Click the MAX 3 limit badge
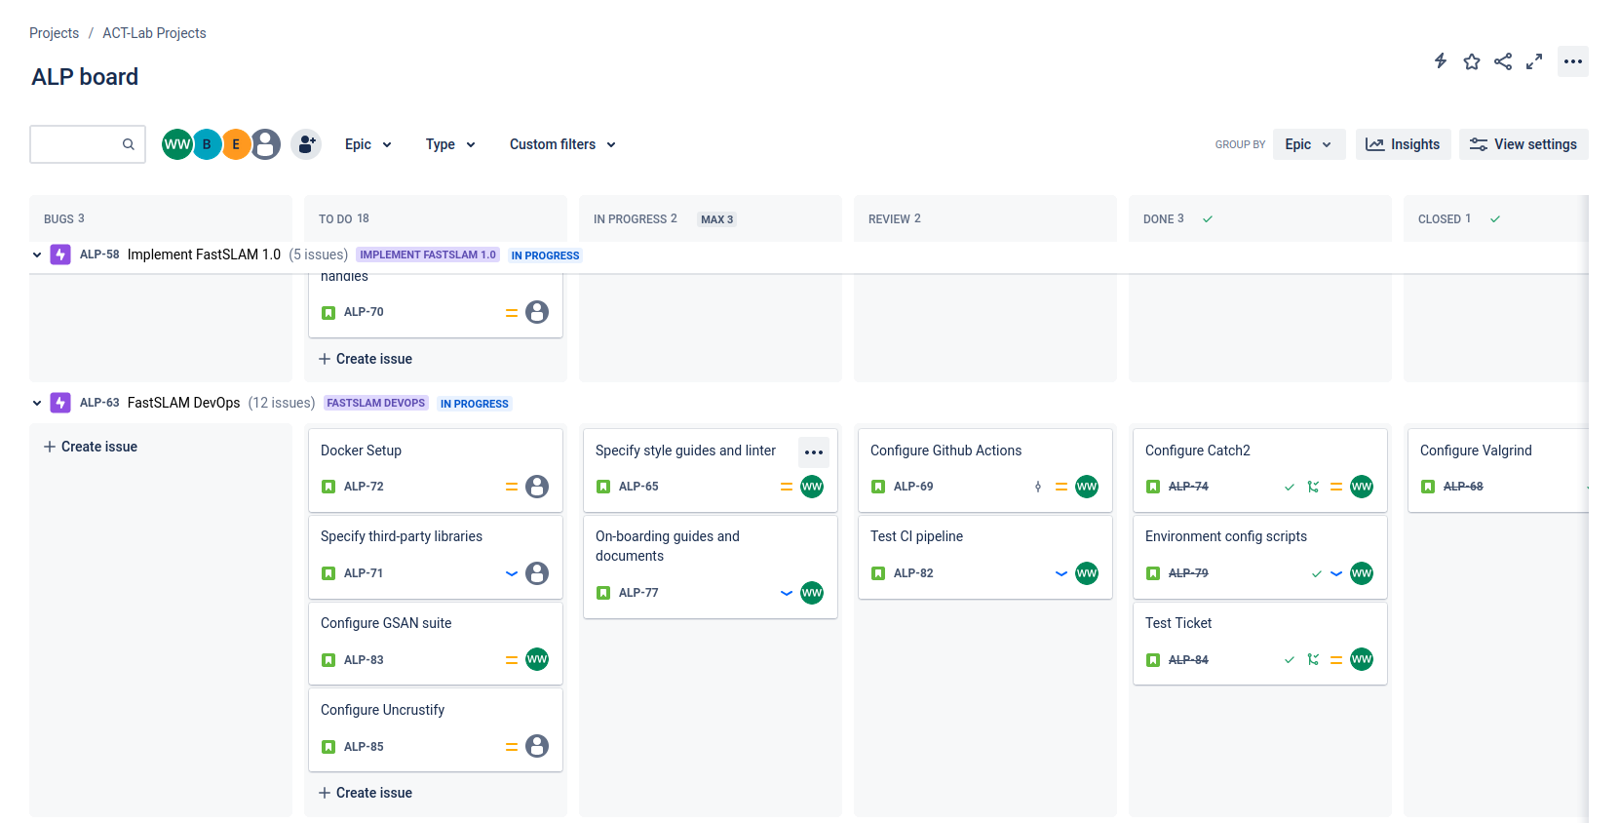Image resolution: width=1620 pixels, height=823 pixels. click(x=717, y=219)
